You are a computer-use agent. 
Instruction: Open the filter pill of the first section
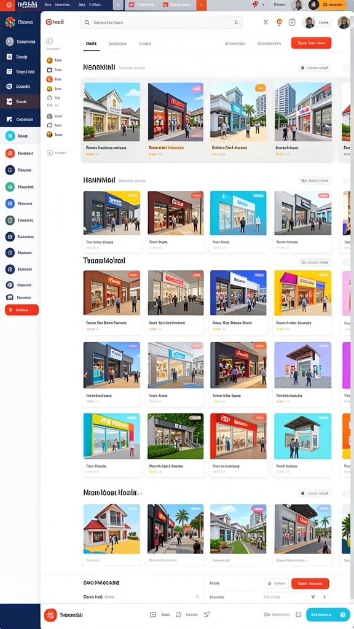(315, 68)
